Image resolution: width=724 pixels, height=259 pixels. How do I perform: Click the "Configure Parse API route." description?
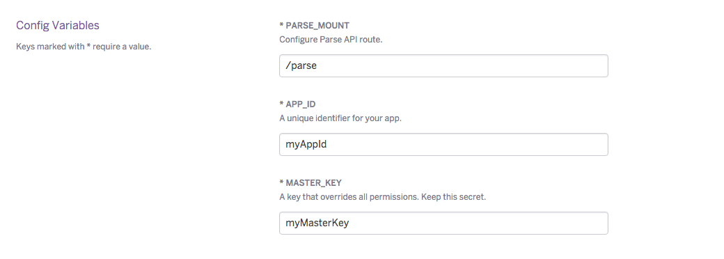click(331, 39)
